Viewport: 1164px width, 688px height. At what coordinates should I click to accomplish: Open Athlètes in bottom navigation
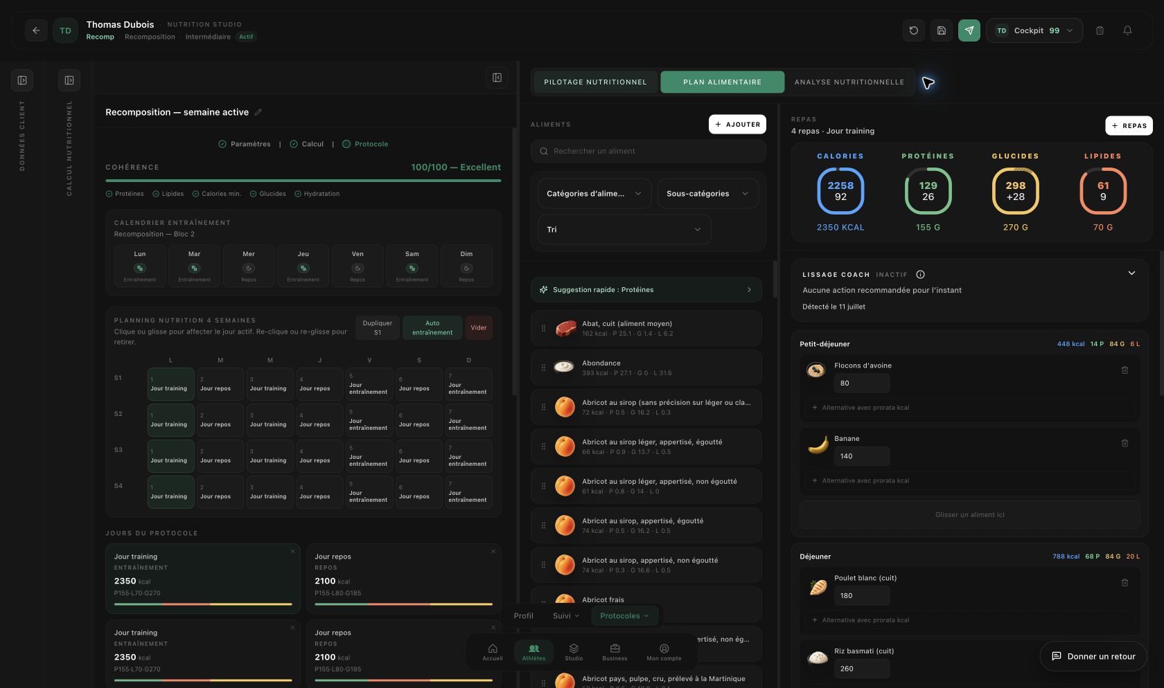[x=533, y=651]
